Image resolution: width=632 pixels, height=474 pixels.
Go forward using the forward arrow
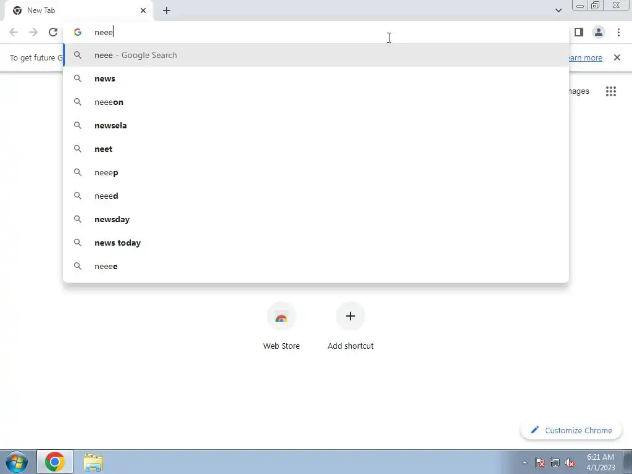coord(33,32)
